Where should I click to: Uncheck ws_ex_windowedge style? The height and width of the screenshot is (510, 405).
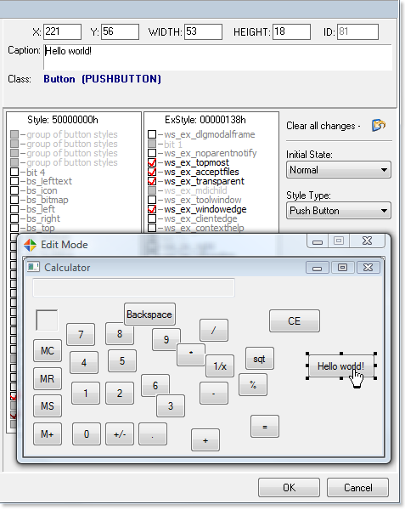click(x=152, y=209)
